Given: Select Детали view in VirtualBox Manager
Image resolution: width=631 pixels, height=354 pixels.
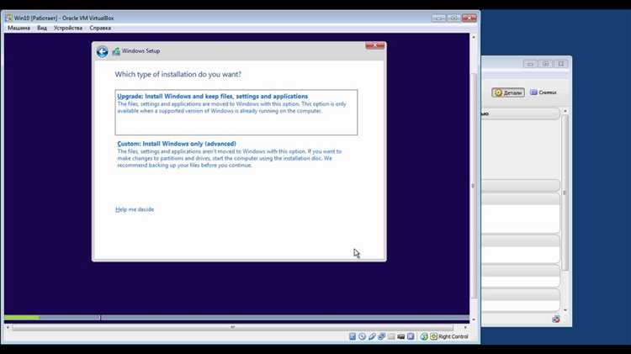Looking at the screenshot, I should (x=508, y=92).
